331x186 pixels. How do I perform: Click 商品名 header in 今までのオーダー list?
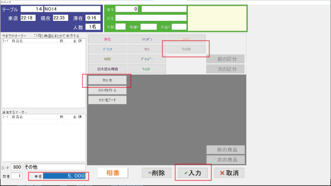pos(17,41)
